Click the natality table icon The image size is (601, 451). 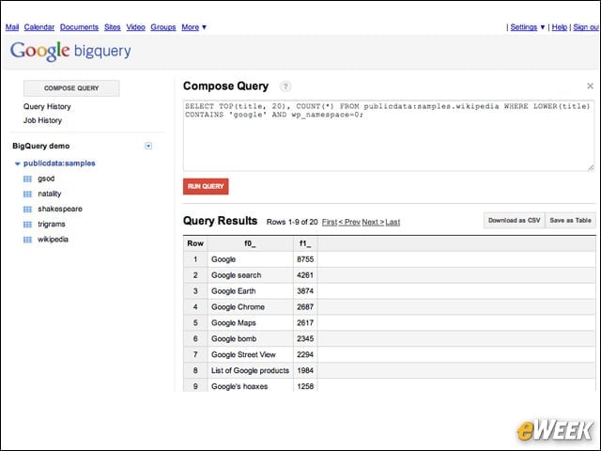point(27,194)
